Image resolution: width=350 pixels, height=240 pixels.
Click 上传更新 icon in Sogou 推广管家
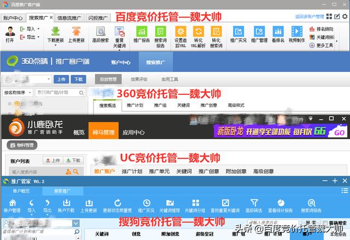[x=89, y=203]
